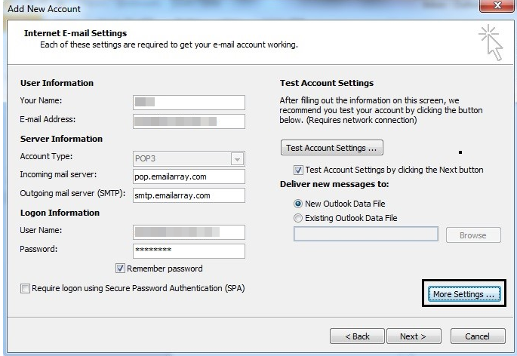Viewport: 517px width, 356px height.
Task: Click the Password field
Action: [189, 250]
